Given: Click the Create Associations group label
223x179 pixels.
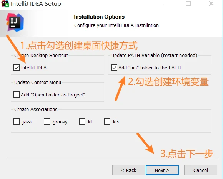Looking at the screenshot, I should (x=36, y=109).
